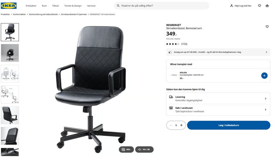Add KOLON floor protector with plus icon
278x159 pixels.
pyautogui.click(x=264, y=76)
